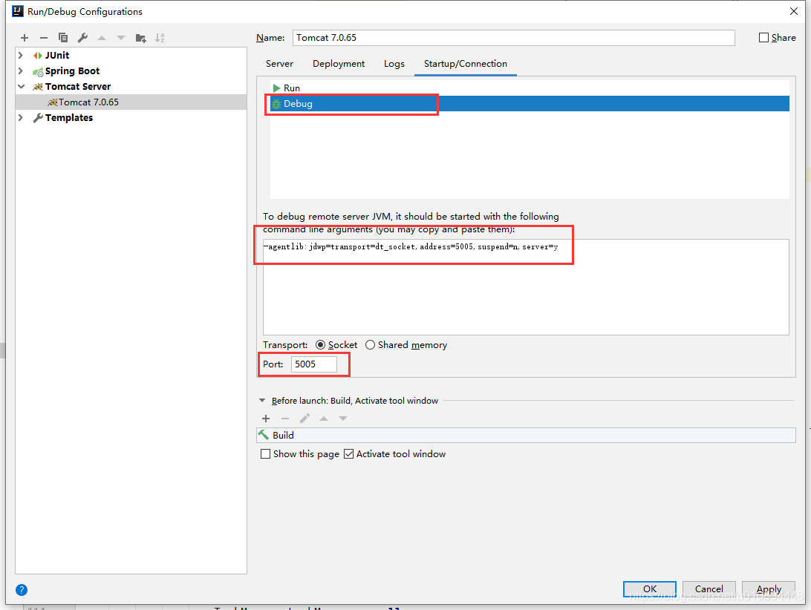Toggle the Share checkbox
Viewport: 811px width, 610px height.
click(763, 38)
